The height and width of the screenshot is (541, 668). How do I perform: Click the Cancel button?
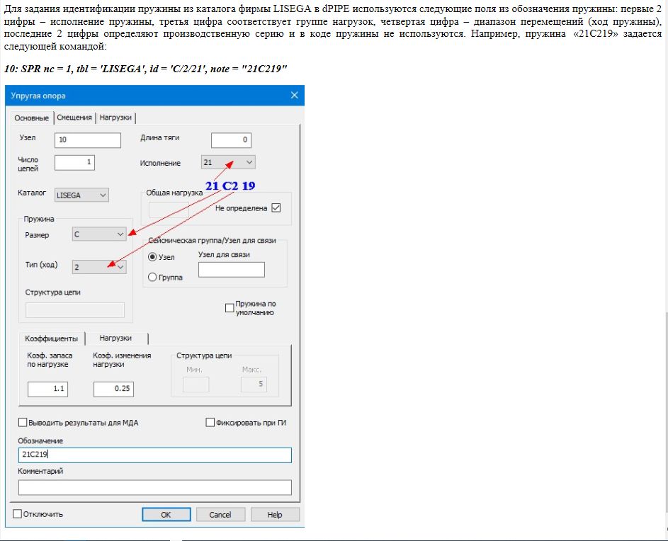[x=220, y=515]
